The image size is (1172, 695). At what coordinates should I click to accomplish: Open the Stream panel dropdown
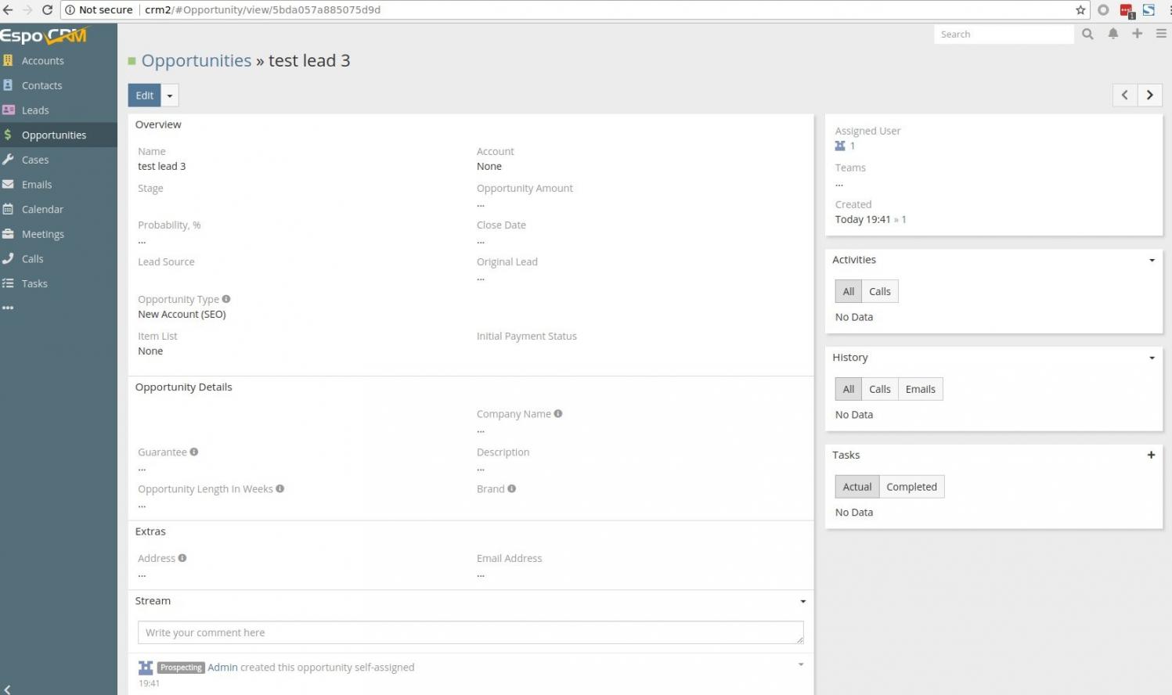(802, 601)
